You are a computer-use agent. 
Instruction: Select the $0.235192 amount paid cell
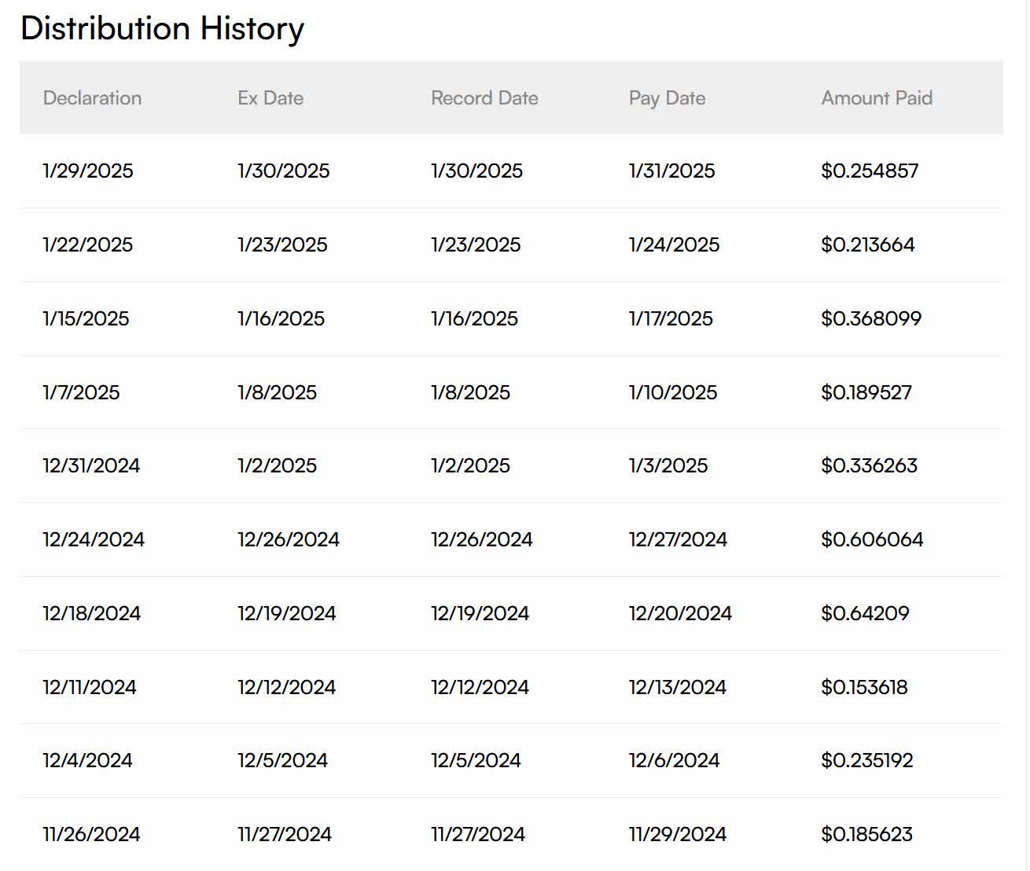[867, 760]
